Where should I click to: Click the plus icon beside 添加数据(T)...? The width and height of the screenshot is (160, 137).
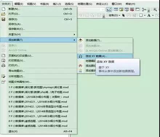[80, 40]
